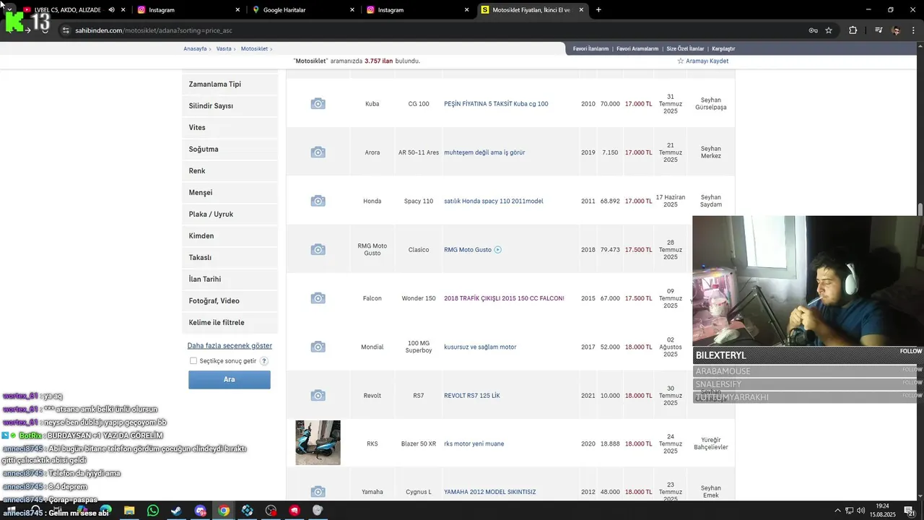
Task: Expand the Silindir Sayısı filter
Action: [x=230, y=106]
